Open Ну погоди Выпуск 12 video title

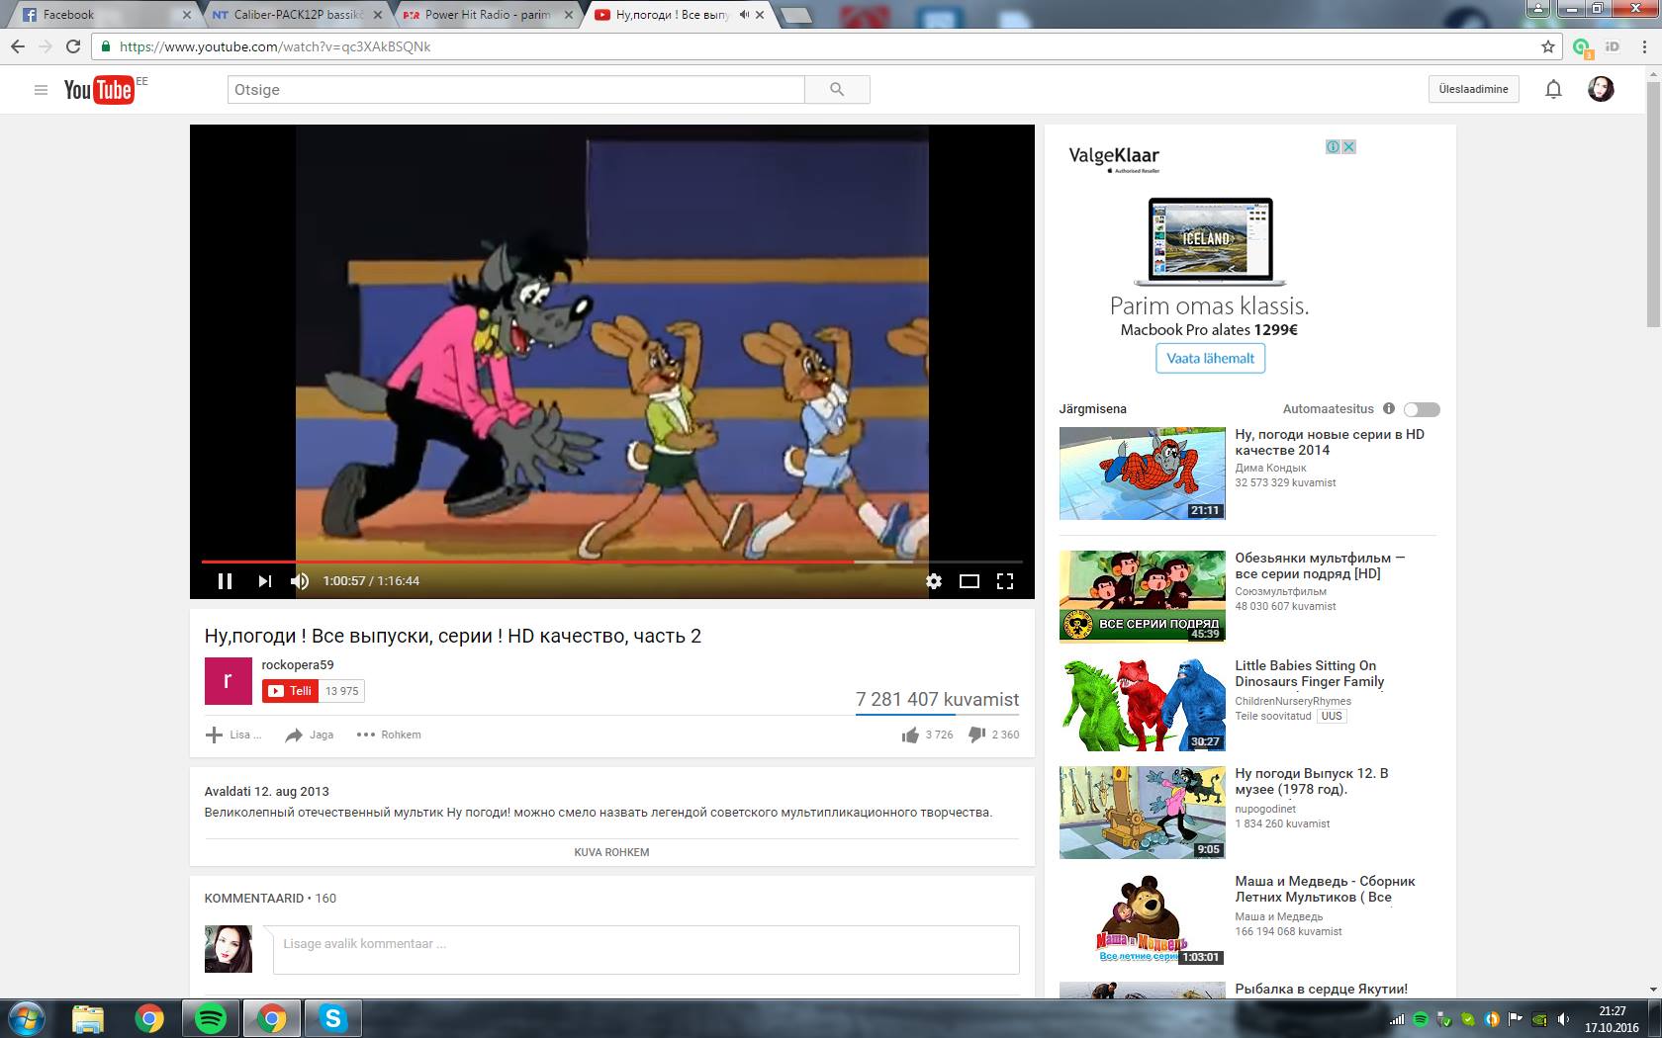point(1312,781)
